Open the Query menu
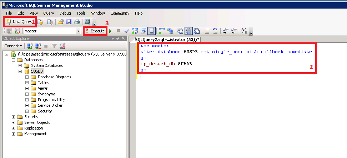The image size is (347, 158). [49, 13]
